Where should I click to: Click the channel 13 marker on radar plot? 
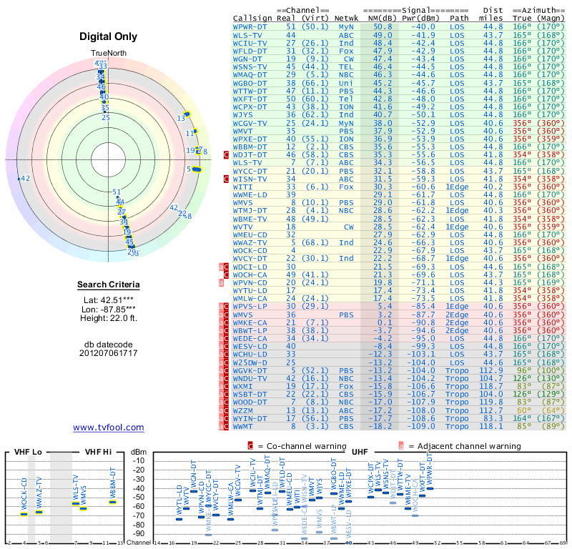187,114
